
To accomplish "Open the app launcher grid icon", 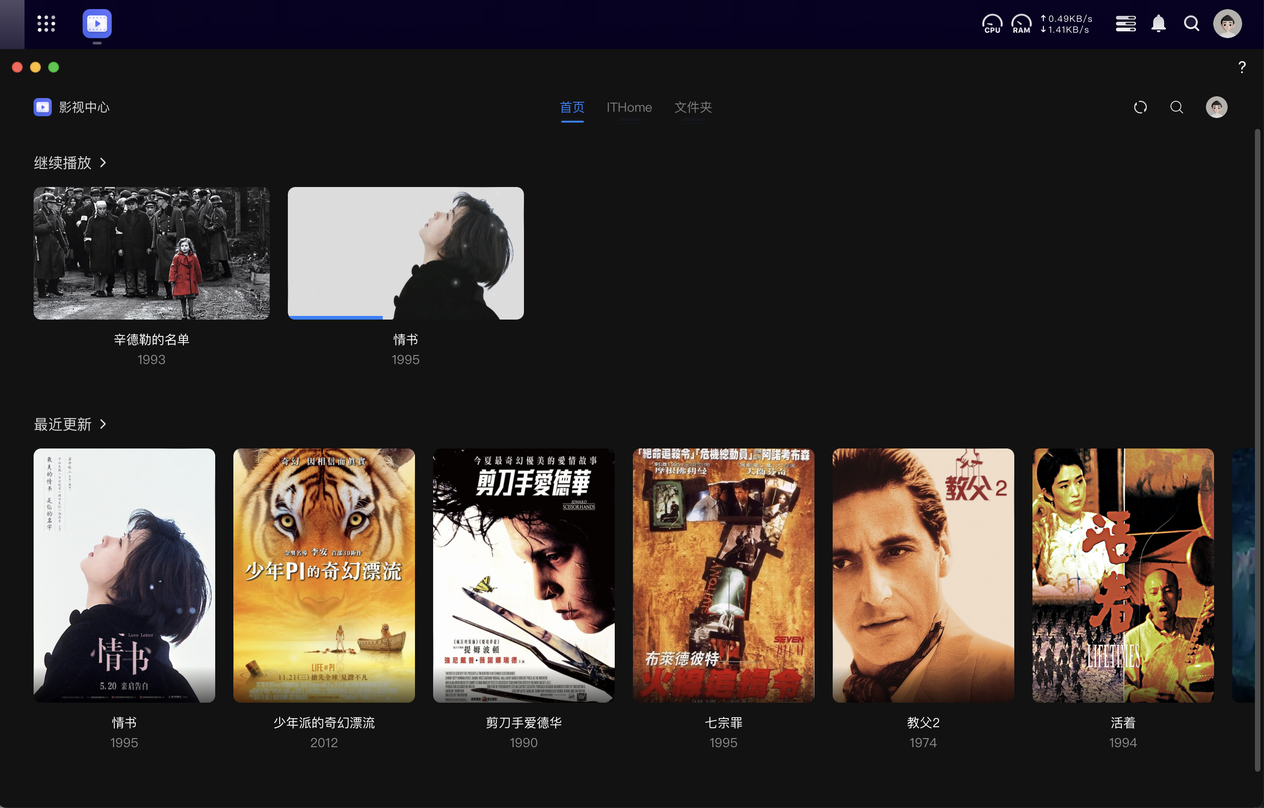I will click(46, 24).
